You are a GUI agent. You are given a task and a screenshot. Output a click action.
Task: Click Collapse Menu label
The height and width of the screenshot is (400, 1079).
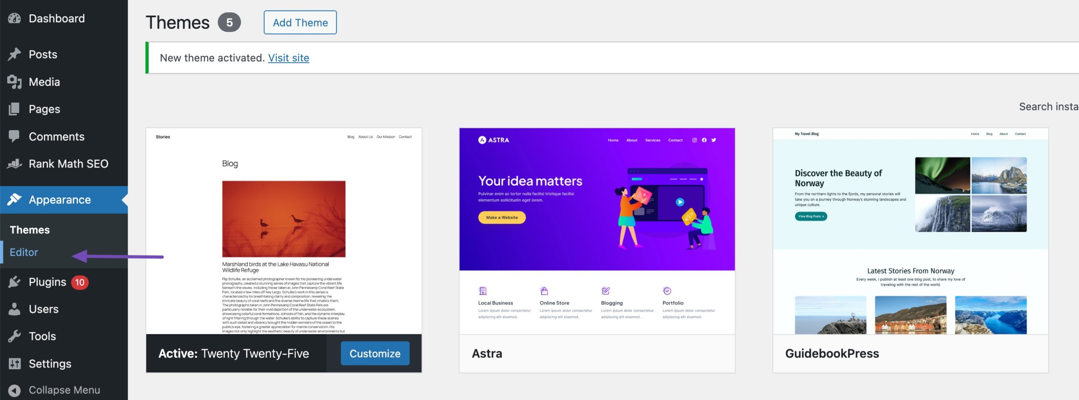pyautogui.click(x=64, y=390)
